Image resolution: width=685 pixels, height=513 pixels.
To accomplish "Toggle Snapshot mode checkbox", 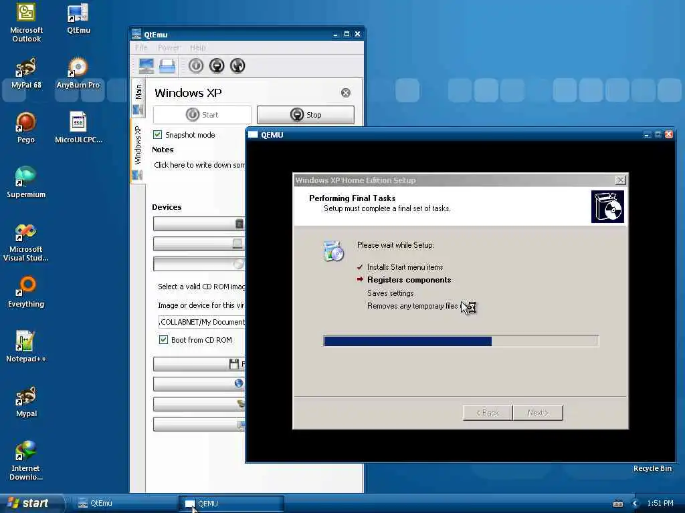I will [158, 134].
